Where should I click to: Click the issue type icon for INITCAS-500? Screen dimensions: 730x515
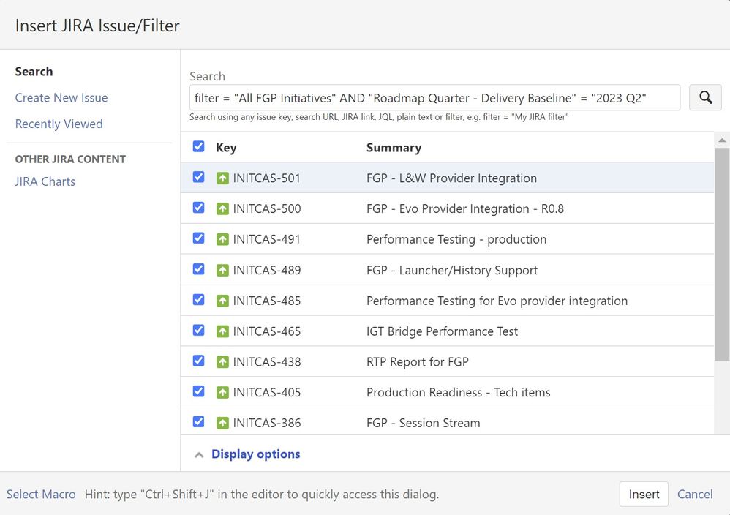click(222, 208)
